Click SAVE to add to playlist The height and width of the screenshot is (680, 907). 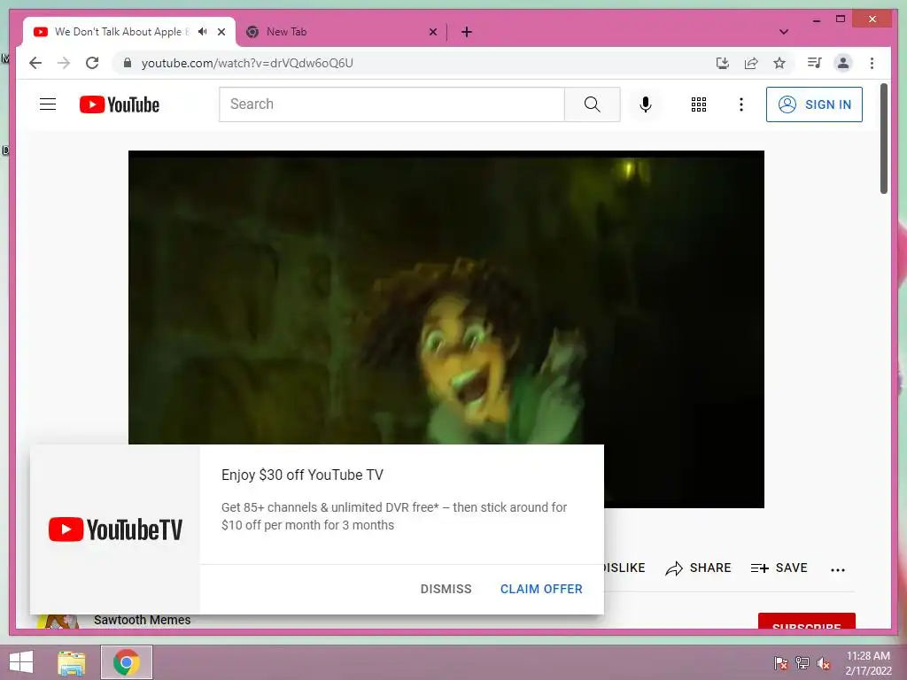coord(779,568)
